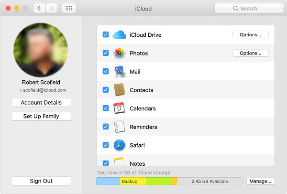287x194 pixels.
Task: Click the Robert Scofield name label
Action: [41, 82]
